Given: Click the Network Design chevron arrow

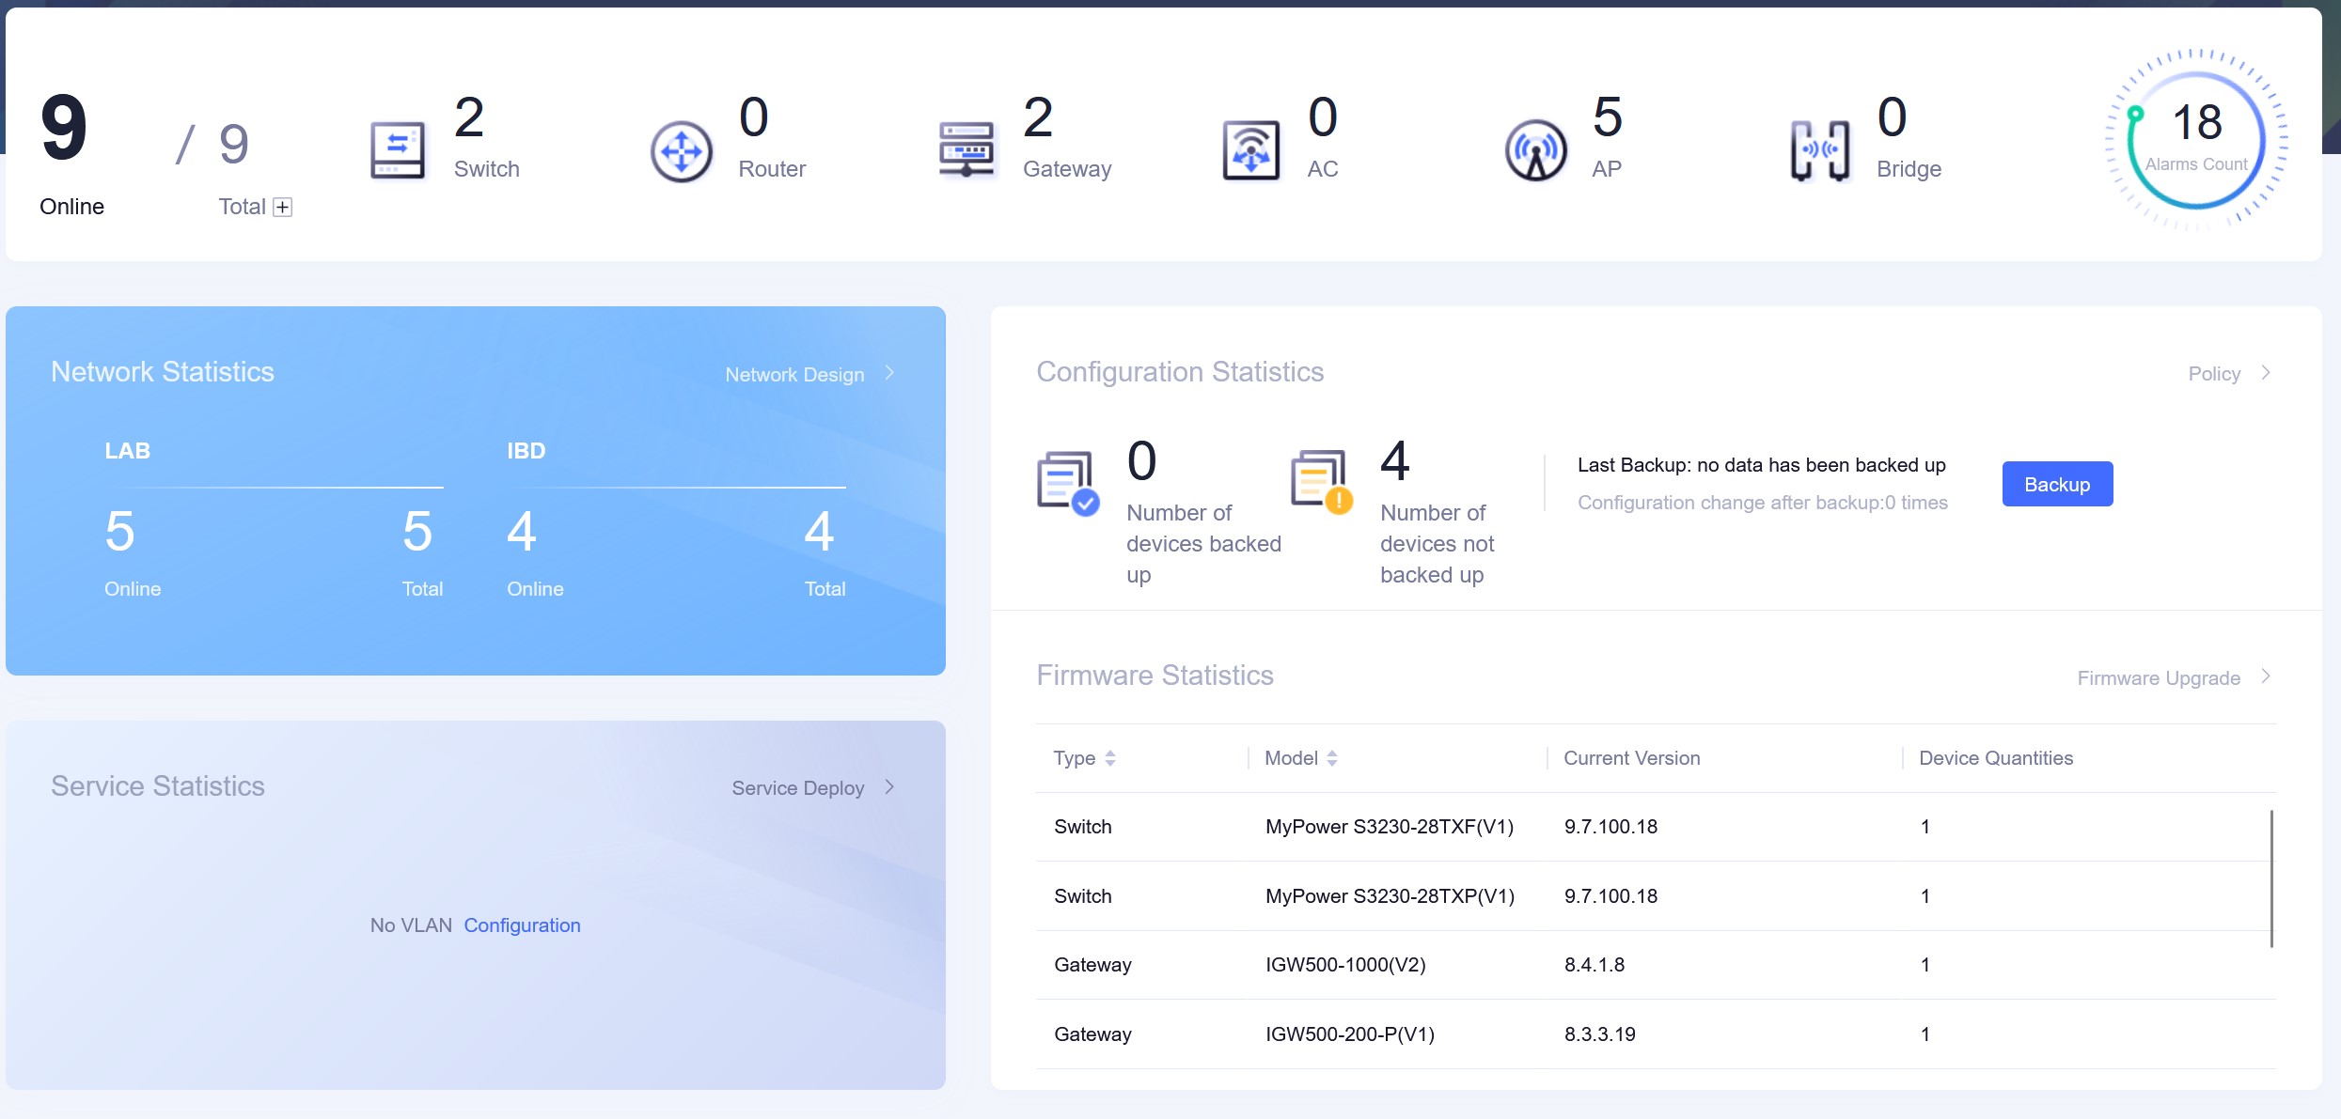Looking at the screenshot, I should [x=889, y=373].
